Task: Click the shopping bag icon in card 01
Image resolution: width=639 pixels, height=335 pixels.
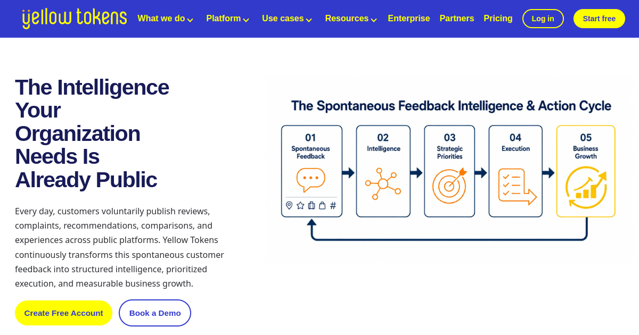Action: 322,205
